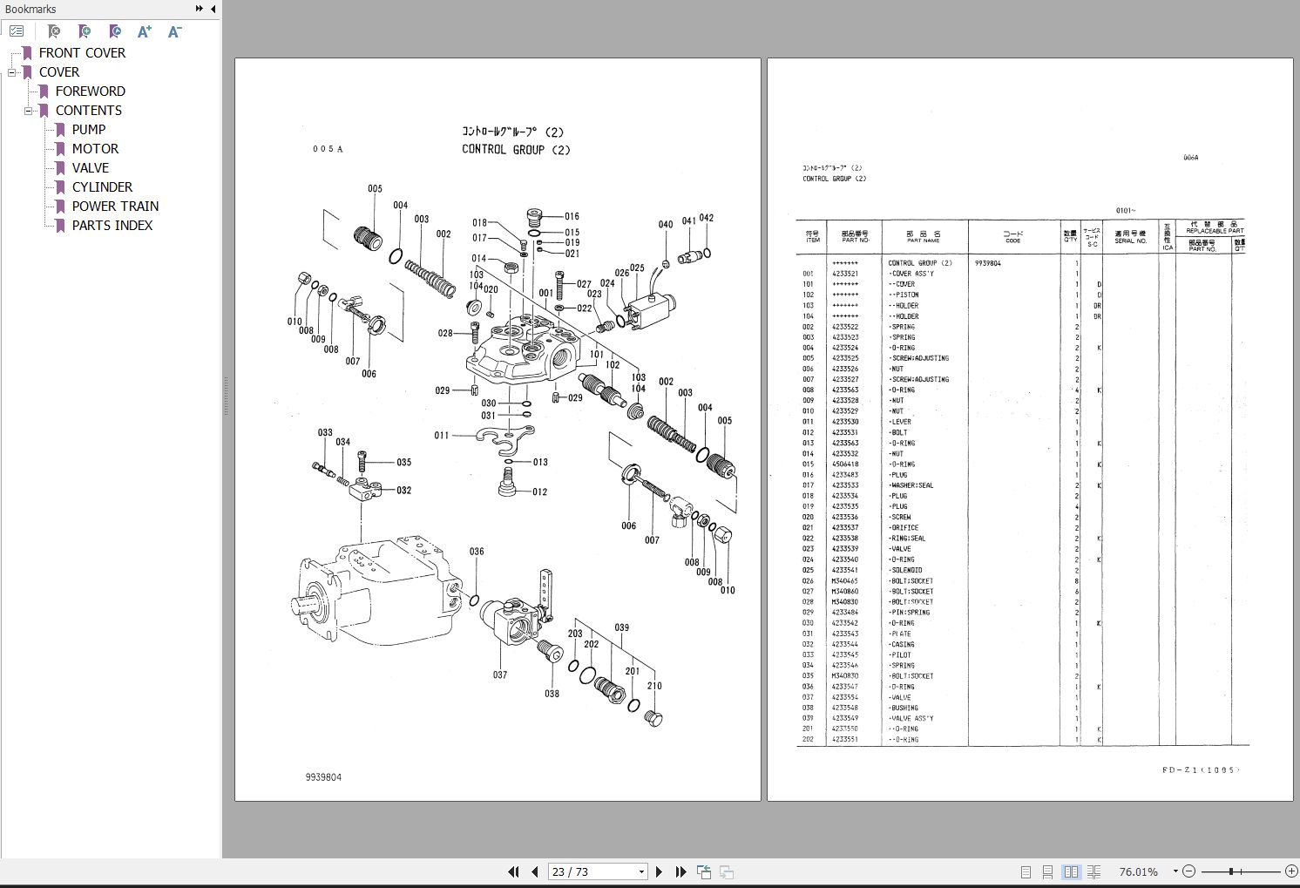Viewport: 1300px width, 888px height.
Task: Open the PARTS INDEX bookmark
Action: tap(112, 225)
